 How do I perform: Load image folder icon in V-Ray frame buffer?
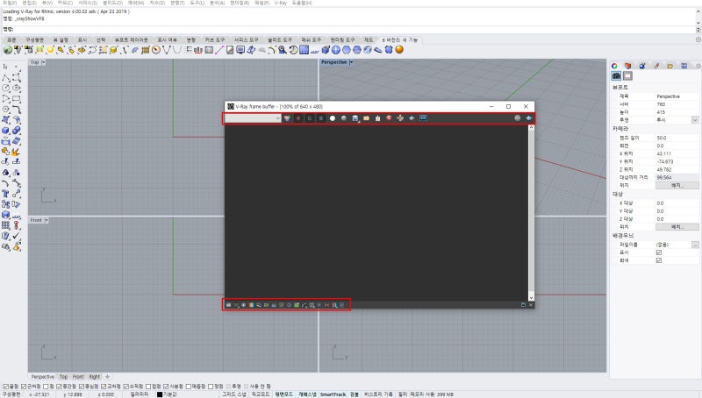click(366, 118)
